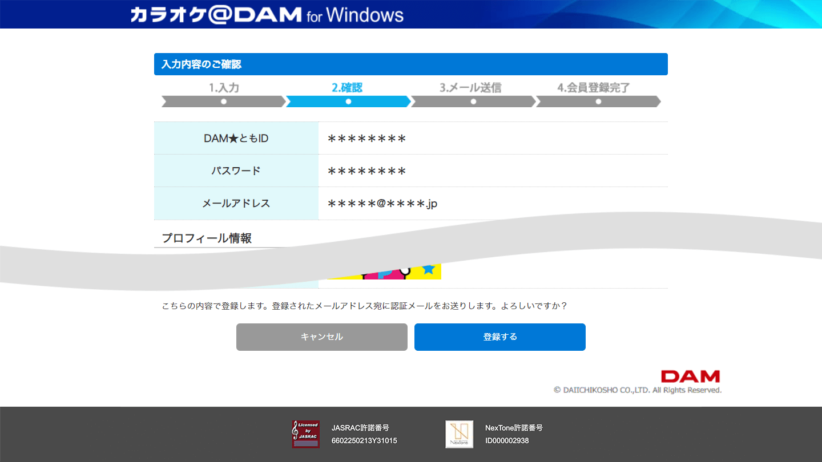Click the カラオケ@DAM for Windows header logo

(267, 14)
